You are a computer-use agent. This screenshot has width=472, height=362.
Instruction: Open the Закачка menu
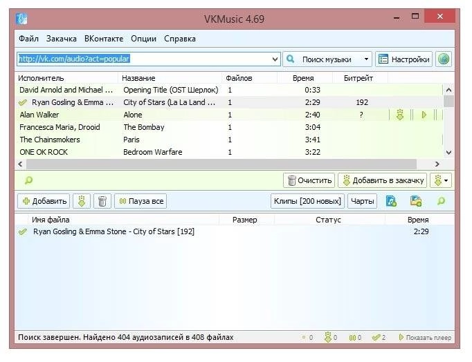point(62,39)
